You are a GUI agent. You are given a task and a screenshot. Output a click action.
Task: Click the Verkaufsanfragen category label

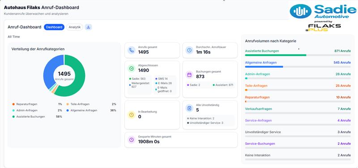259,109
